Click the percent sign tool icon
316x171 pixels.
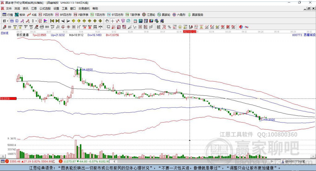click(x=169, y=27)
